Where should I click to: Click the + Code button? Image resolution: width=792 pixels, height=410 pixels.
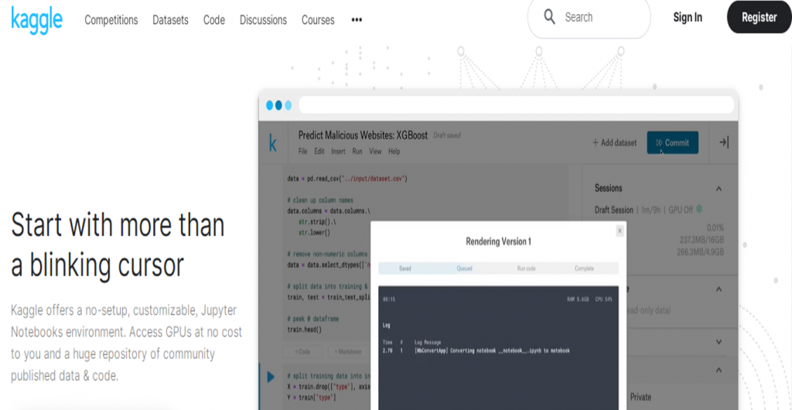303,352
